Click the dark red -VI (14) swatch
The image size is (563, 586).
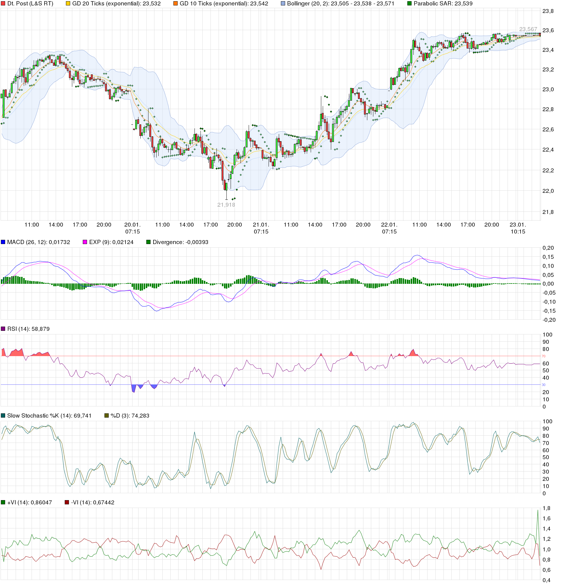[67, 502]
